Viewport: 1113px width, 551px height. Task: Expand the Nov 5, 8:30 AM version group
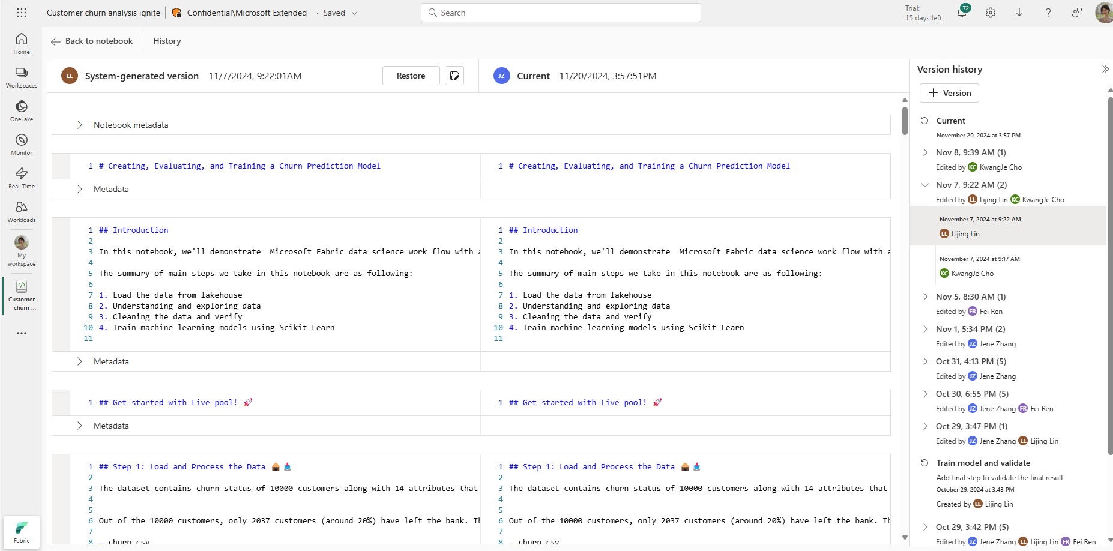point(925,297)
